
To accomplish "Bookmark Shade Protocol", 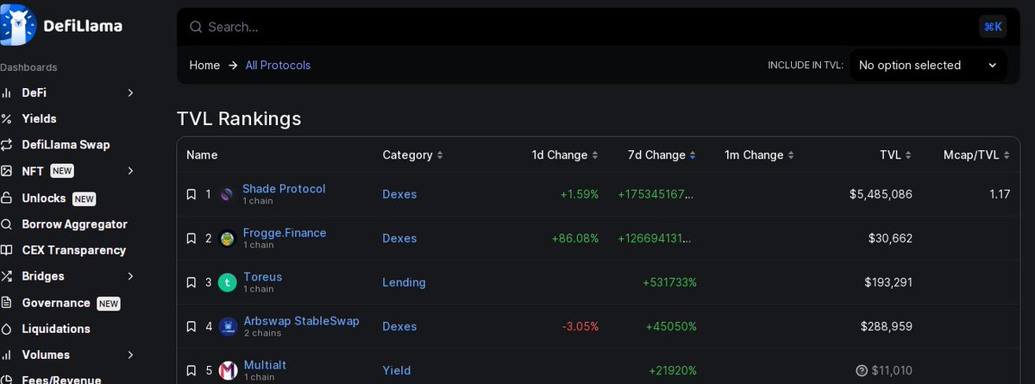I will (x=191, y=195).
